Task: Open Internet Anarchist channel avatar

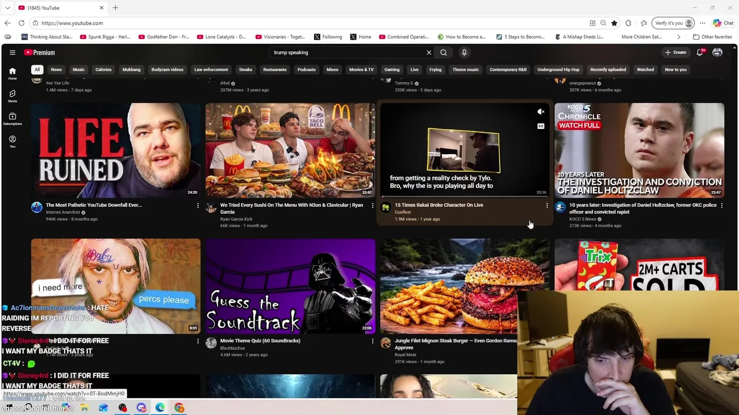Action: click(36, 207)
